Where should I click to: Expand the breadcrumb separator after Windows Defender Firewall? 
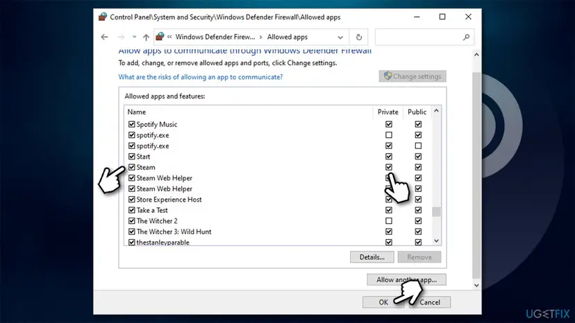pos(260,37)
